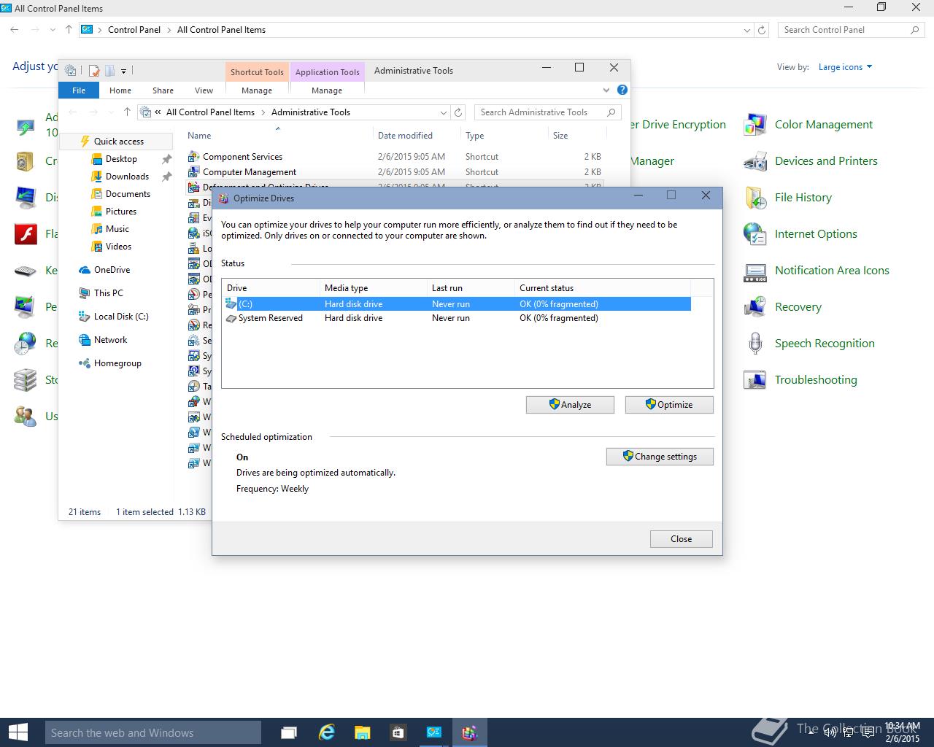Click the Optimize button
Image resolution: width=934 pixels, height=747 pixels.
point(668,405)
